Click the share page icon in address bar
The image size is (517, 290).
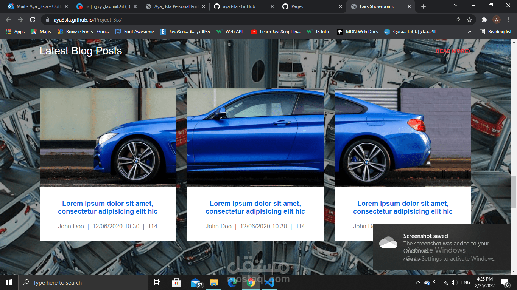coord(457,20)
